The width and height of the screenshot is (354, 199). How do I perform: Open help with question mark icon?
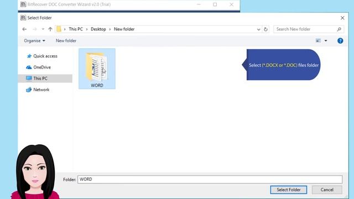click(x=340, y=40)
